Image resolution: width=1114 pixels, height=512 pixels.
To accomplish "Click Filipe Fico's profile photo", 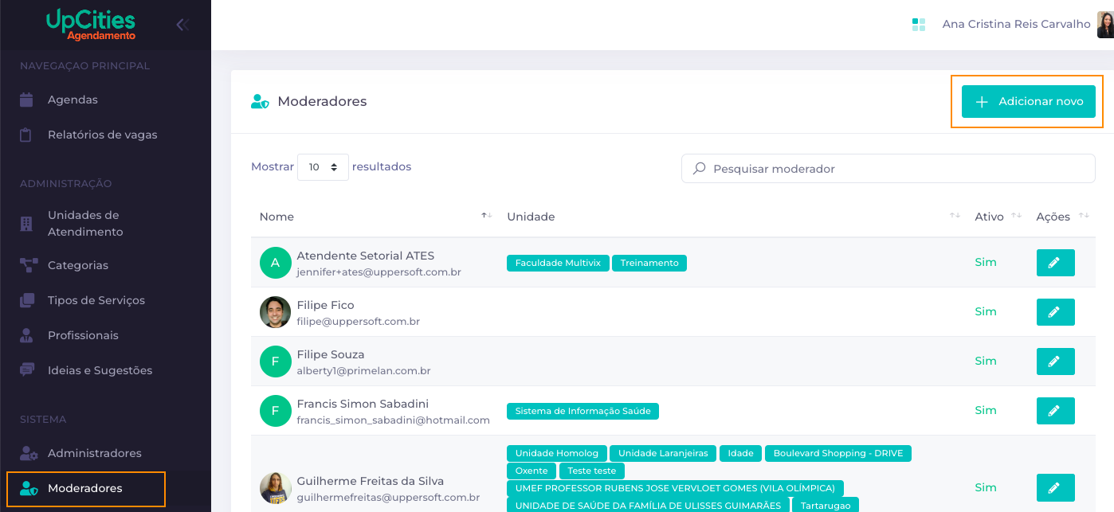I will 276,312.
